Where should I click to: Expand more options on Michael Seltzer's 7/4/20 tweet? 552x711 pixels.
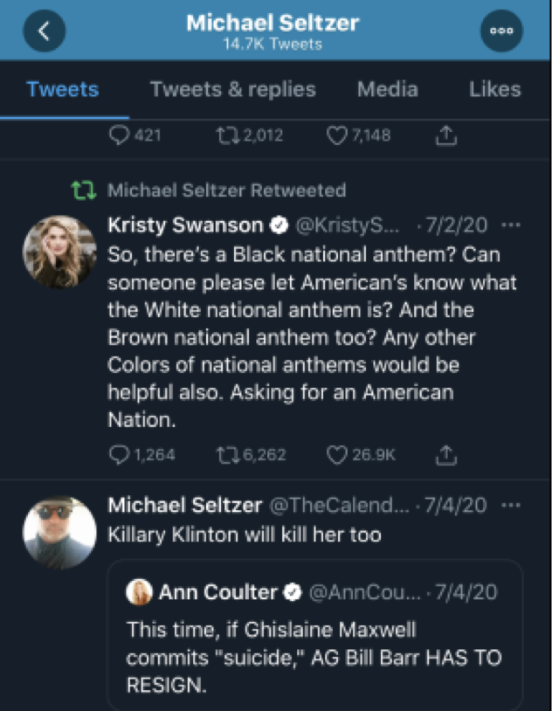pos(512,506)
